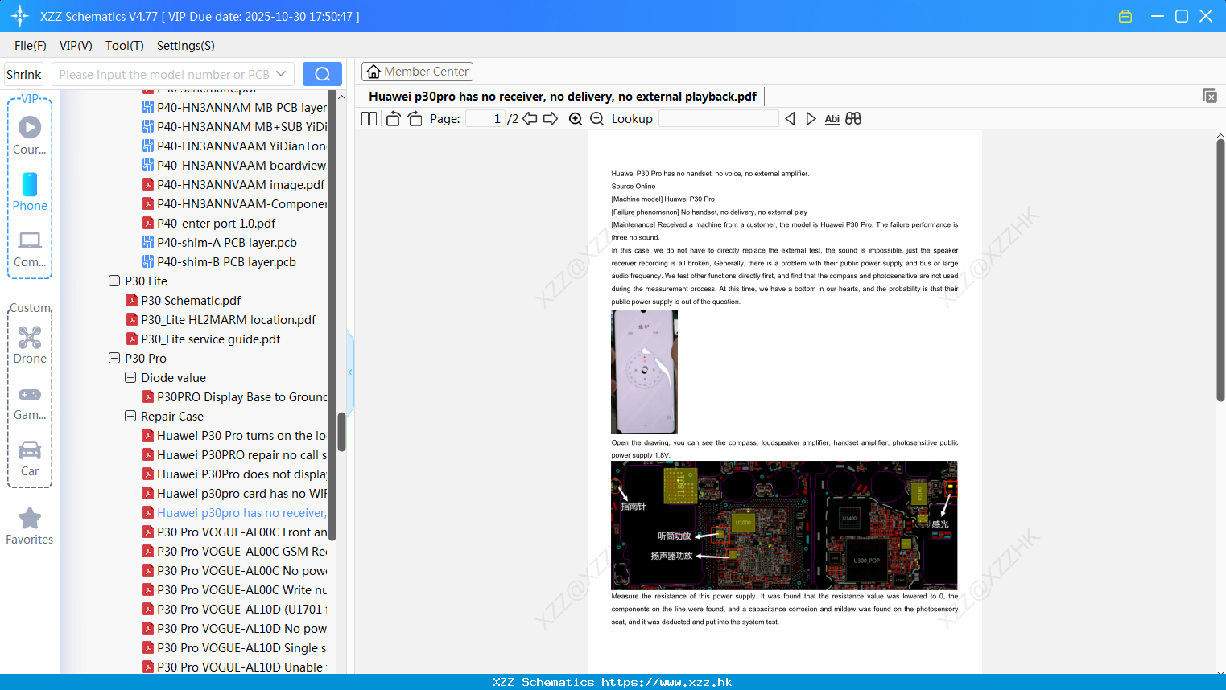Image resolution: width=1226 pixels, height=690 pixels.
Task: Click the model number input field
Action: [x=164, y=74]
